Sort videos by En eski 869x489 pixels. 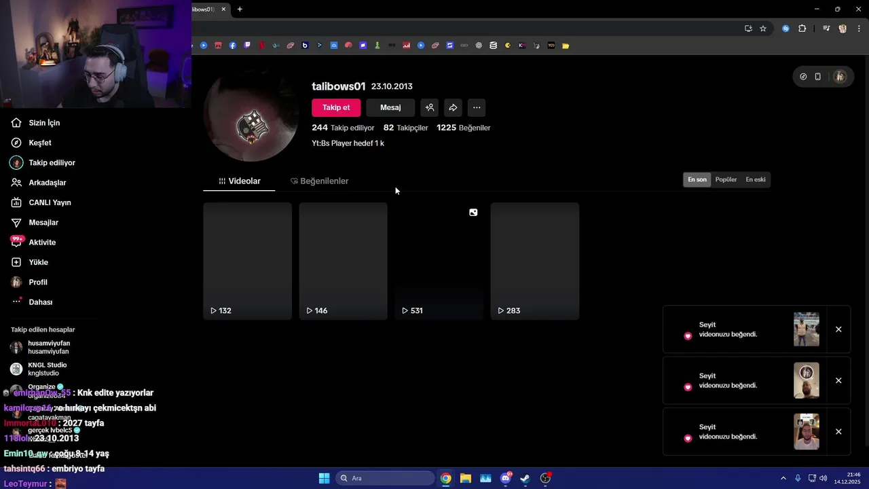click(756, 179)
